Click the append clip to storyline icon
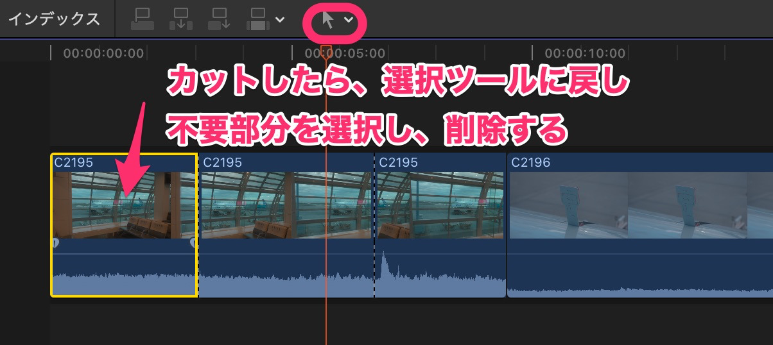This screenshot has width=773, height=345. (x=220, y=19)
